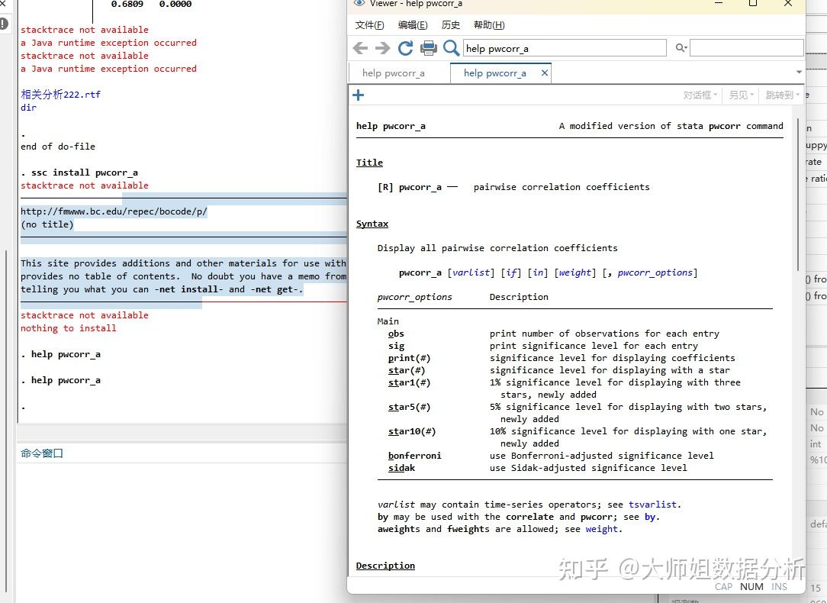Open the 对话框 dropdown

tap(700, 95)
